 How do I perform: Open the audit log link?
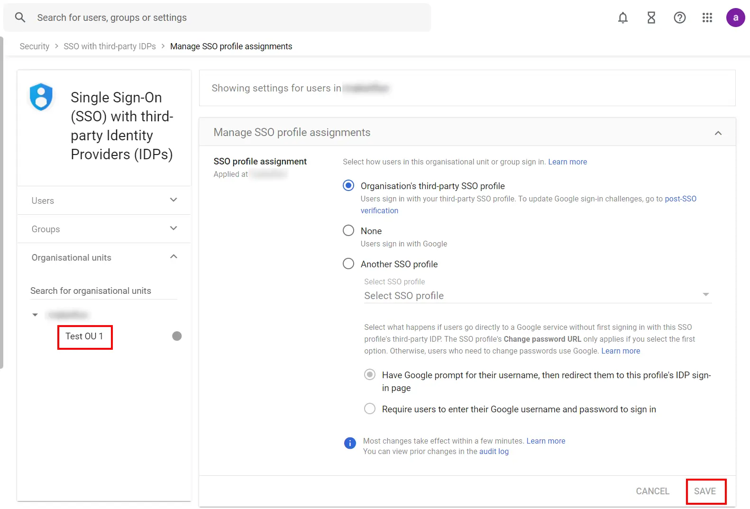point(494,451)
